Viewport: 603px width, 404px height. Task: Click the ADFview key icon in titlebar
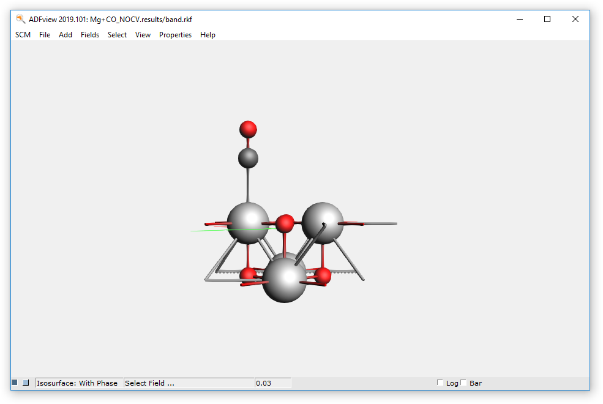point(19,19)
